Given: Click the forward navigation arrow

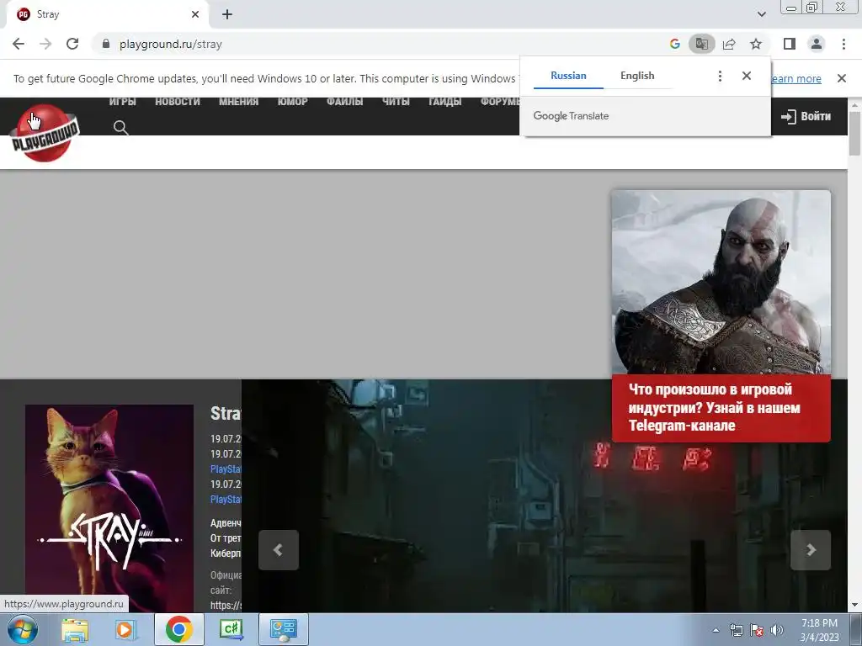Looking at the screenshot, I should pyautogui.click(x=45, y=44).
